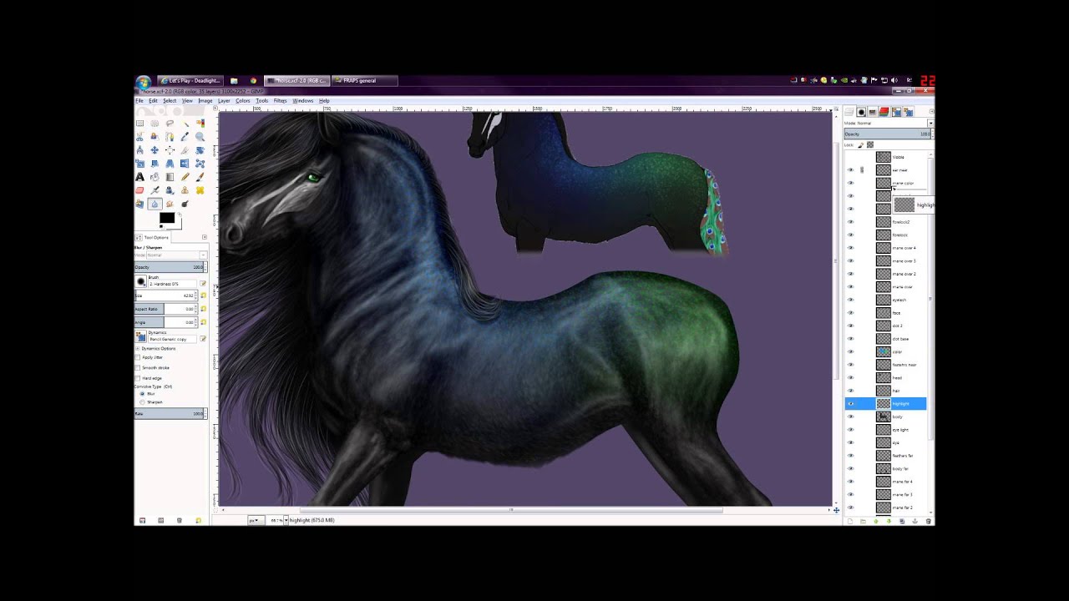The height and width of the screenshot is (601, 1069).
Task: Select the Crop tool
Action: coord(185,150)
